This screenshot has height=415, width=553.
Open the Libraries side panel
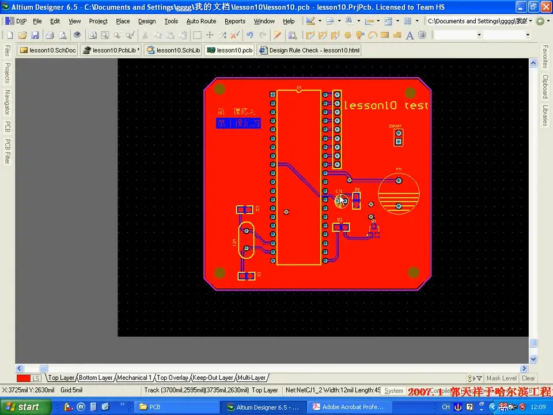[x=546, y=115]
